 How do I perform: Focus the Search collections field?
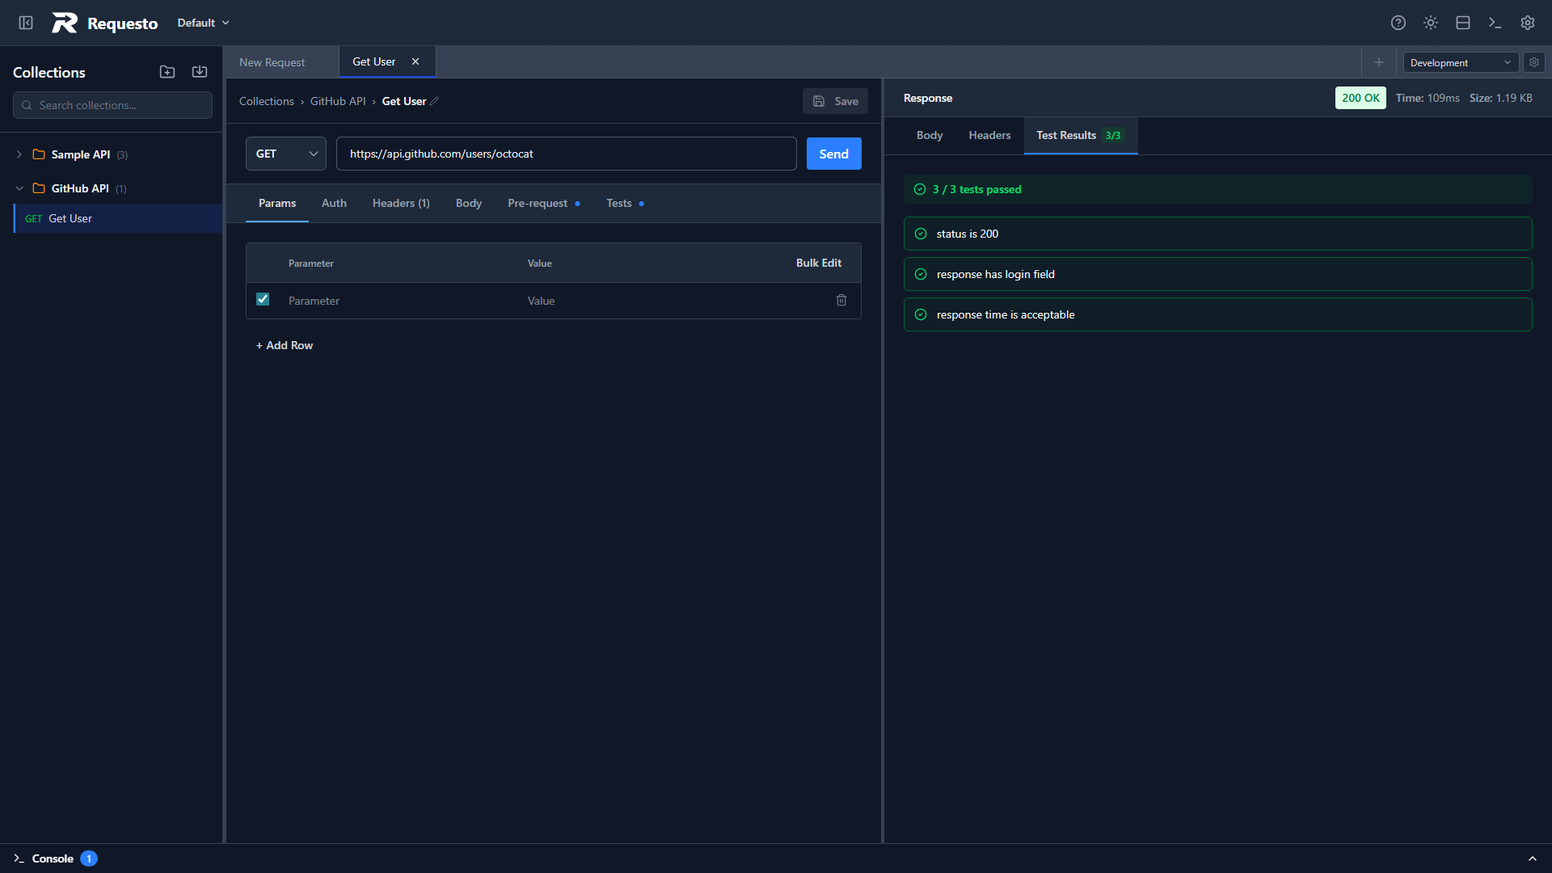pos(113,105)
